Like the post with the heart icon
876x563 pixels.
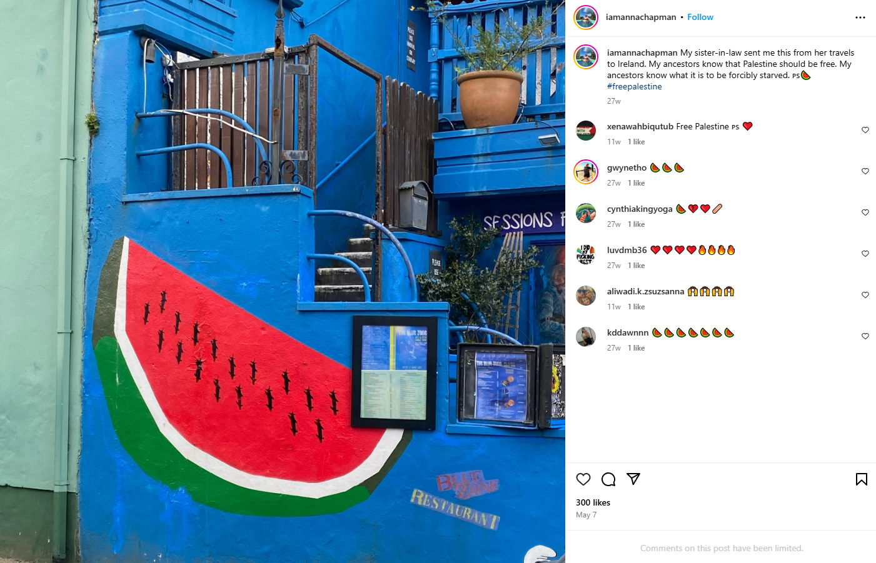[x=583, y=479]
